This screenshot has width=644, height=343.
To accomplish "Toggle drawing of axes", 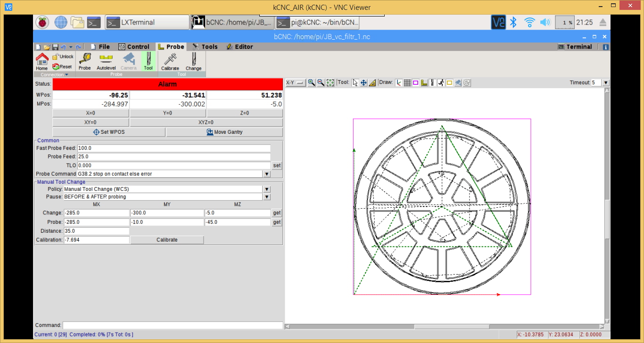I will 399,82.
